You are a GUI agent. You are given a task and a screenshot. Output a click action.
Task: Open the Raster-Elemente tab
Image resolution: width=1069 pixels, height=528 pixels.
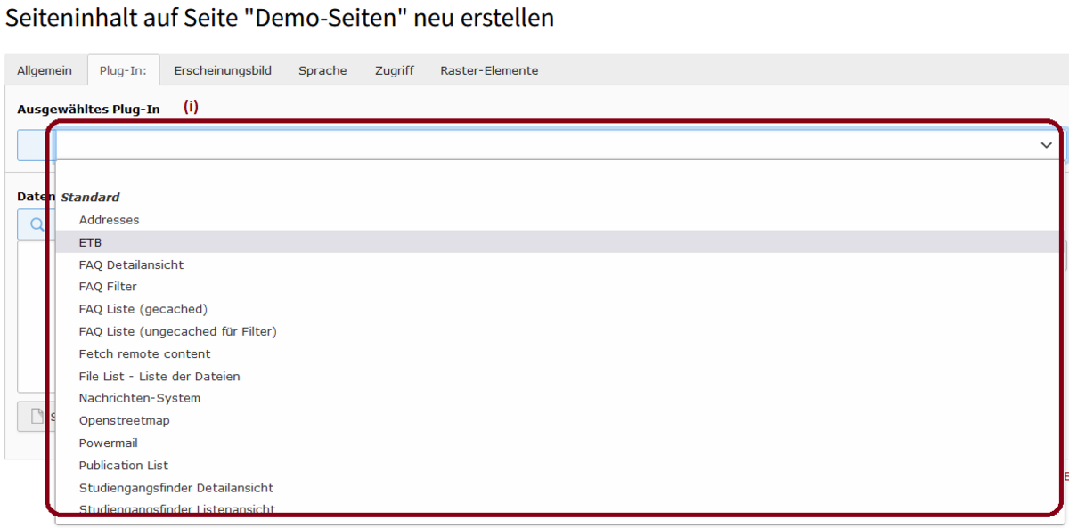point(489,70)
